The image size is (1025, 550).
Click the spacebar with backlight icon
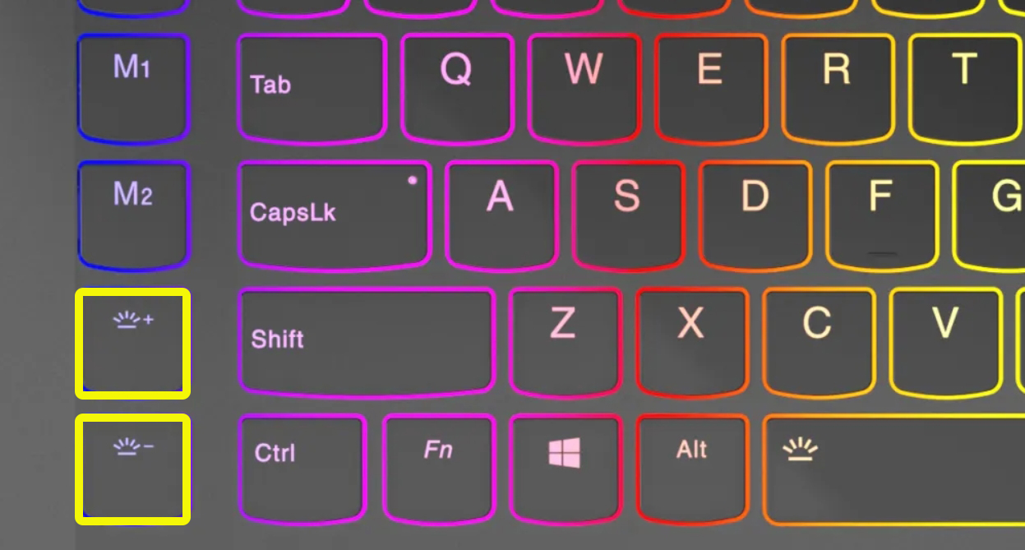point(894,469)
